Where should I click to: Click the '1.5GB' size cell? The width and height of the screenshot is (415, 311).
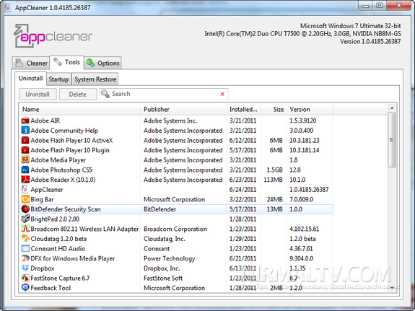[275, 170]
